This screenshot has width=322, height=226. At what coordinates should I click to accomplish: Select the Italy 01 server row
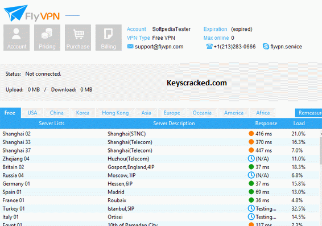(160, 217)
